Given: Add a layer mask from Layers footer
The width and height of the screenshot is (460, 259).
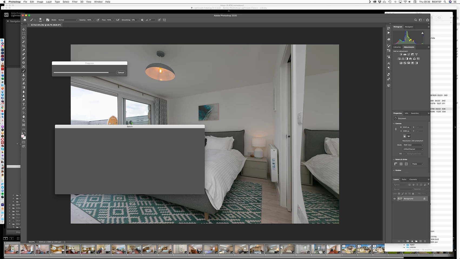Looking at the screenshot, I should [x=408, y=241].
